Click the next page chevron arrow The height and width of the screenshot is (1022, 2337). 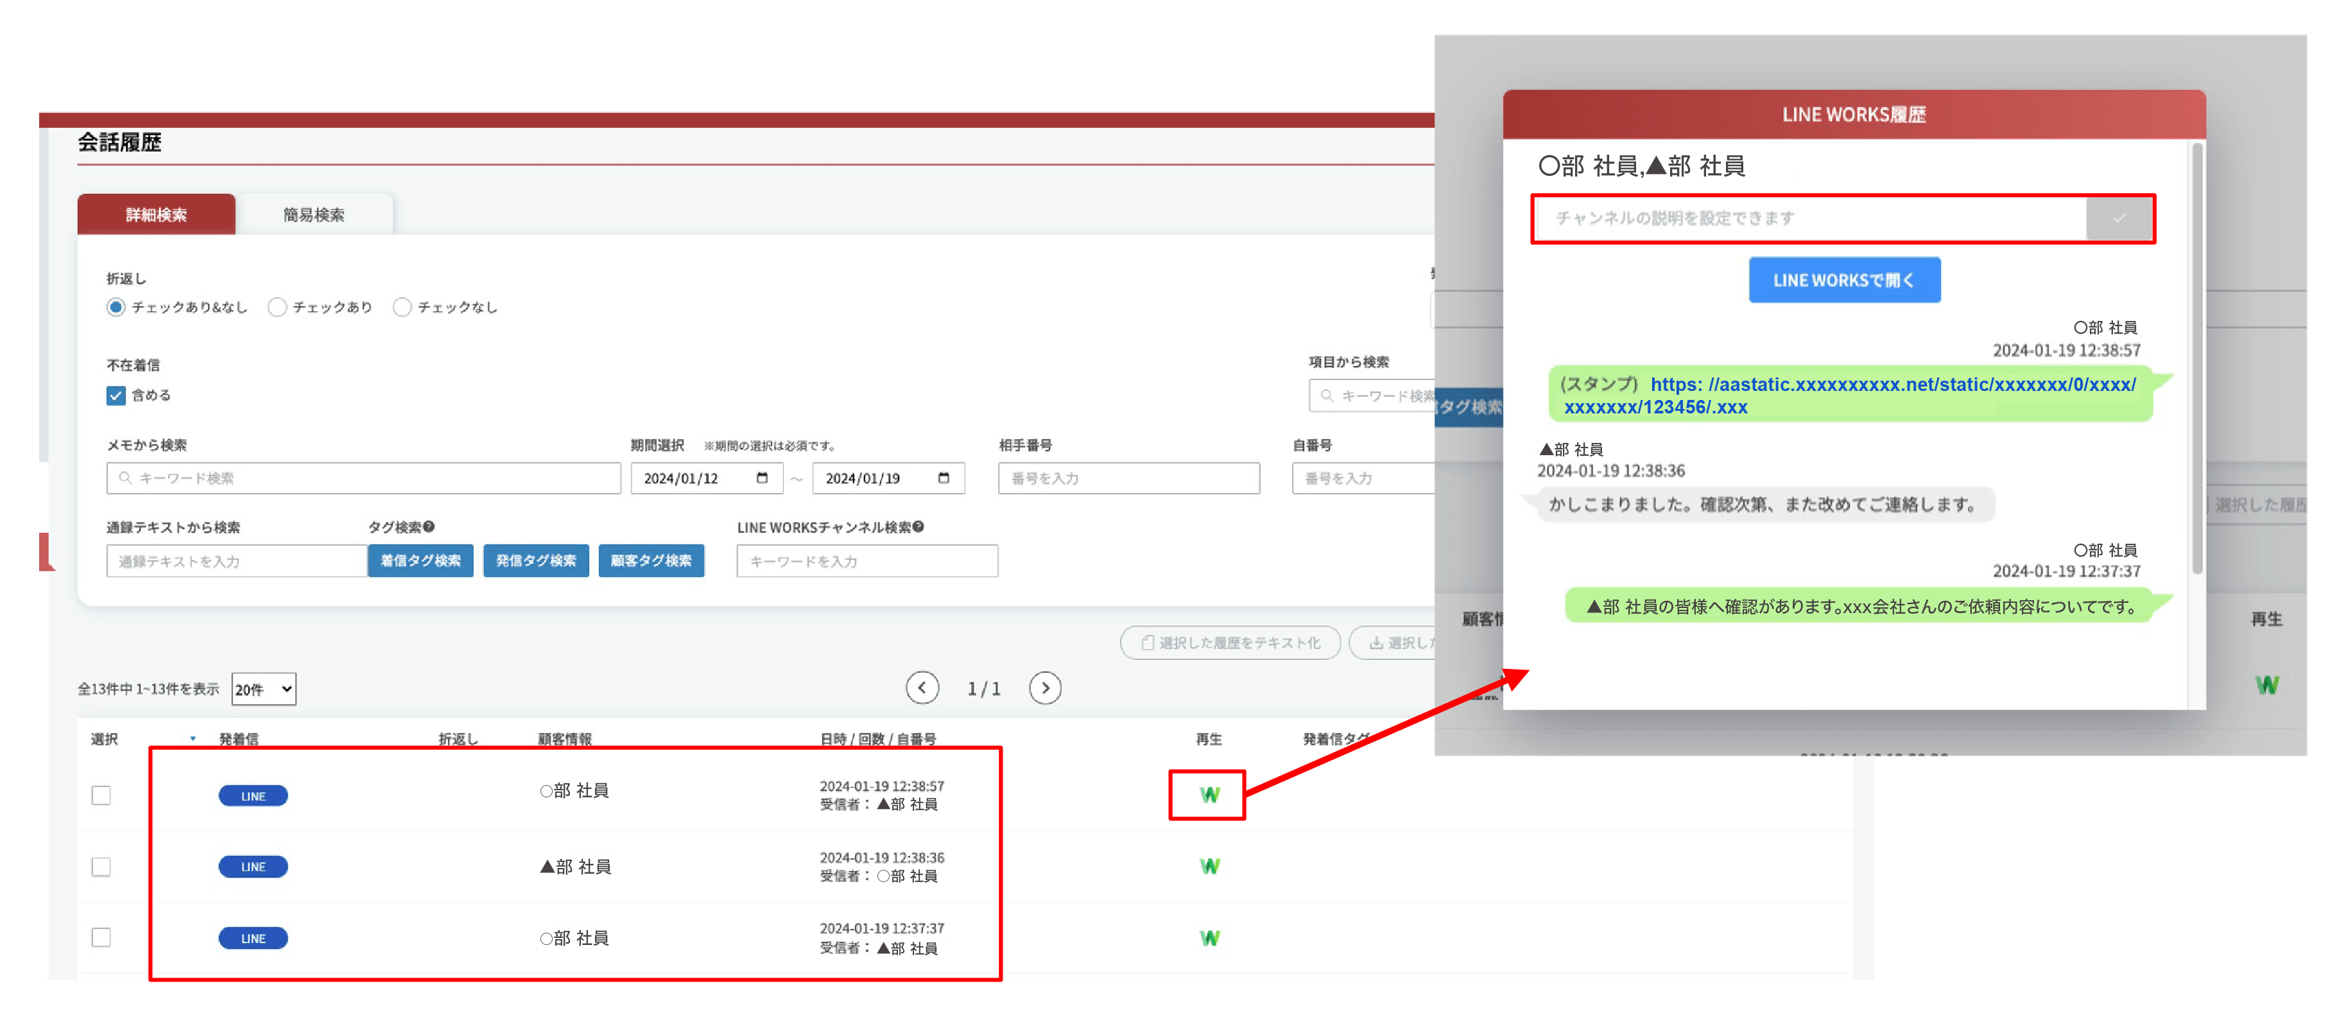[1045, 688]
